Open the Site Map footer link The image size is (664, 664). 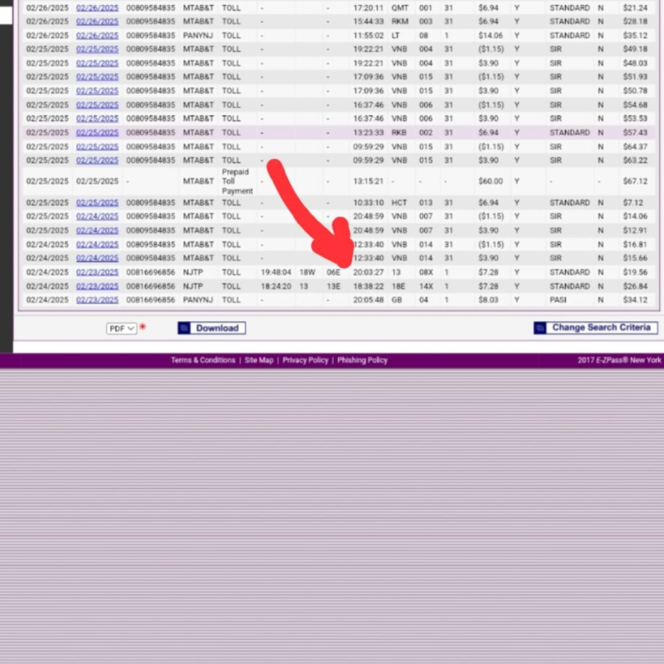(259, 360)
